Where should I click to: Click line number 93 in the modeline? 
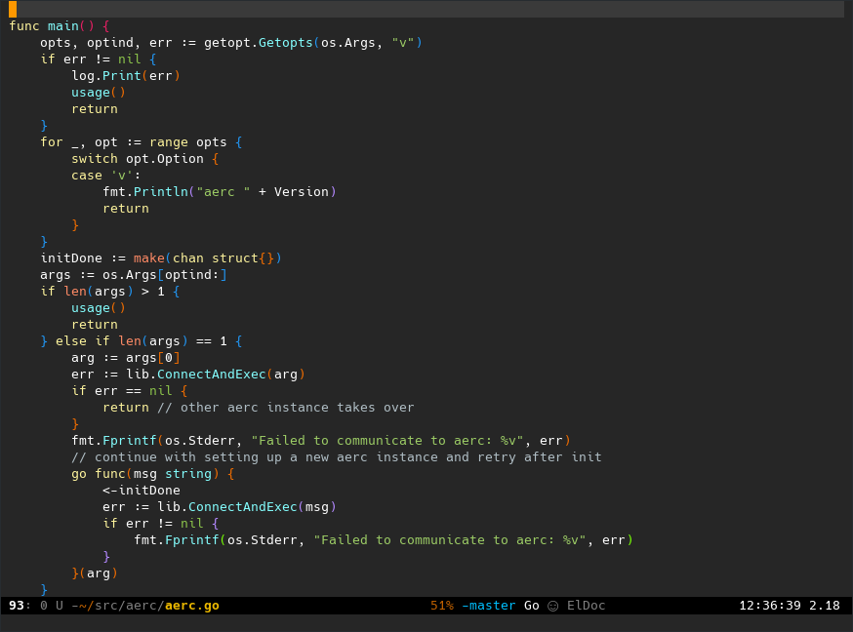point(17,605)
